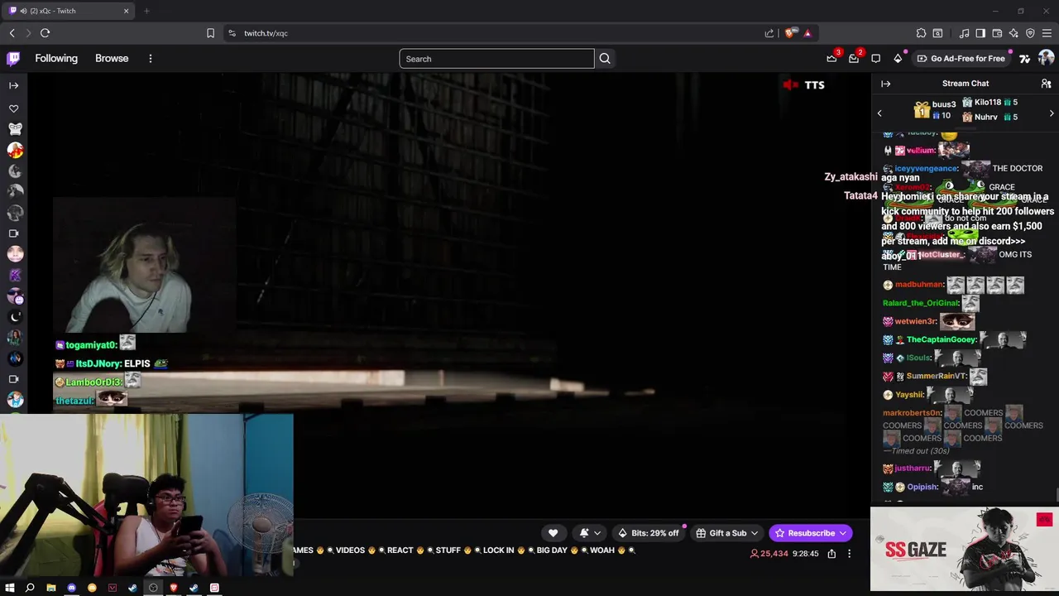Screen dimensions: 1059x596
Task: Open the VPN shield icon
Action: point(1030,33)
